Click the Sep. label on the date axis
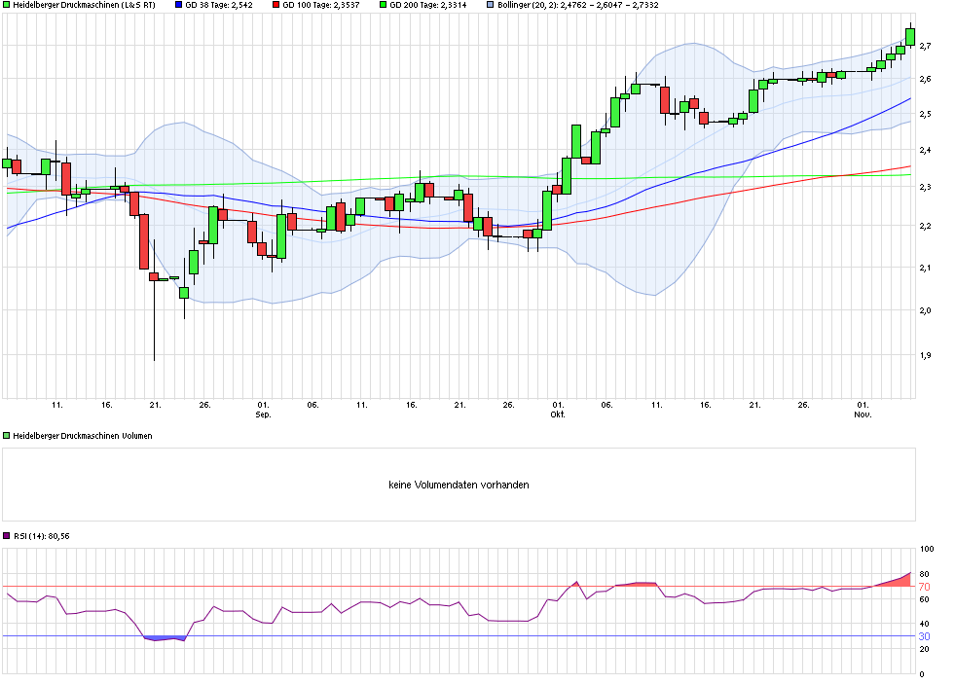Screen dimensions: 955x684 coord(261,413)
